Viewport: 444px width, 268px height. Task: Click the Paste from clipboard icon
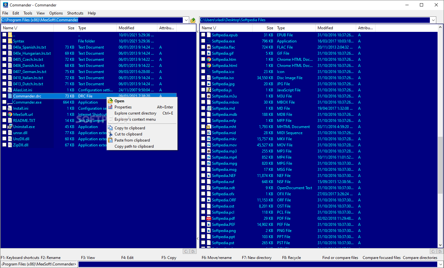[x=110, y=140]
